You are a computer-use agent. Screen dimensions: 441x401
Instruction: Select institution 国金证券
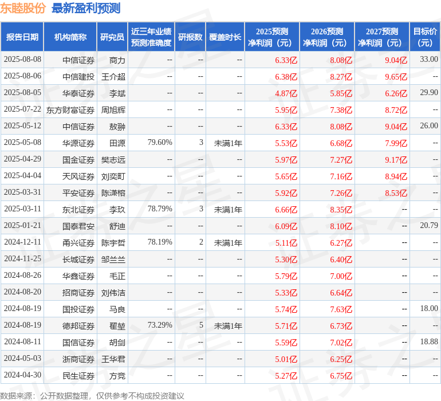78,160
